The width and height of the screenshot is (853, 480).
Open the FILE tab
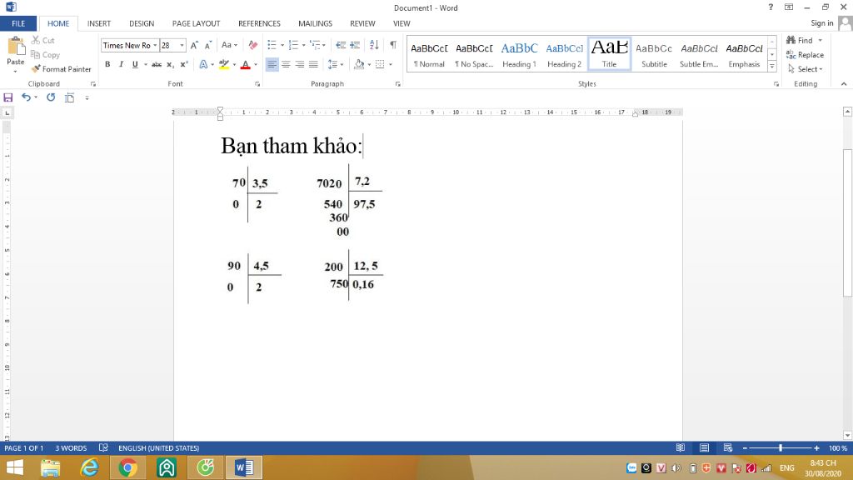tap(18, 23)
